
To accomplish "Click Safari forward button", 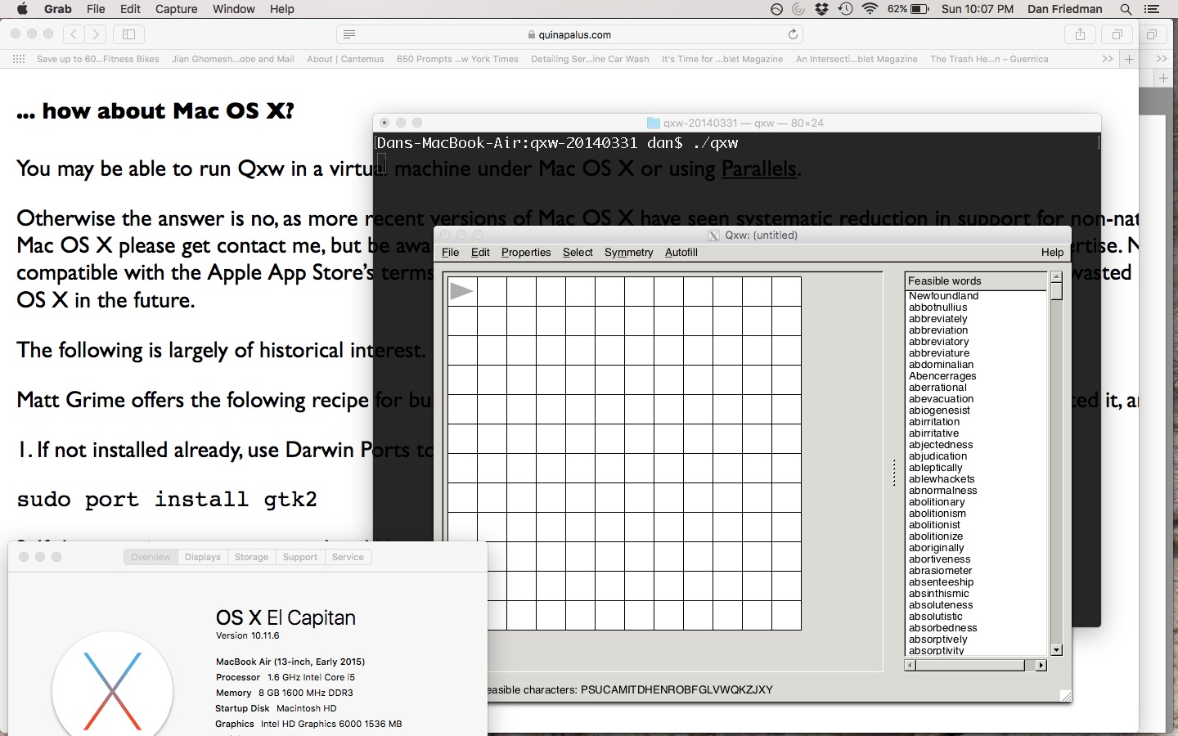I will point(97,34).
